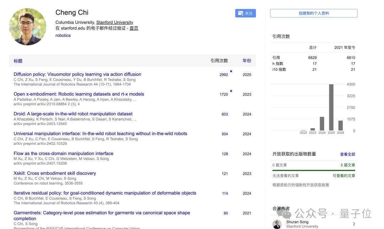Click the asterisk next to 2992 citations
The image size is (384, 229).
pyautogui.click(x=231, y=72)
